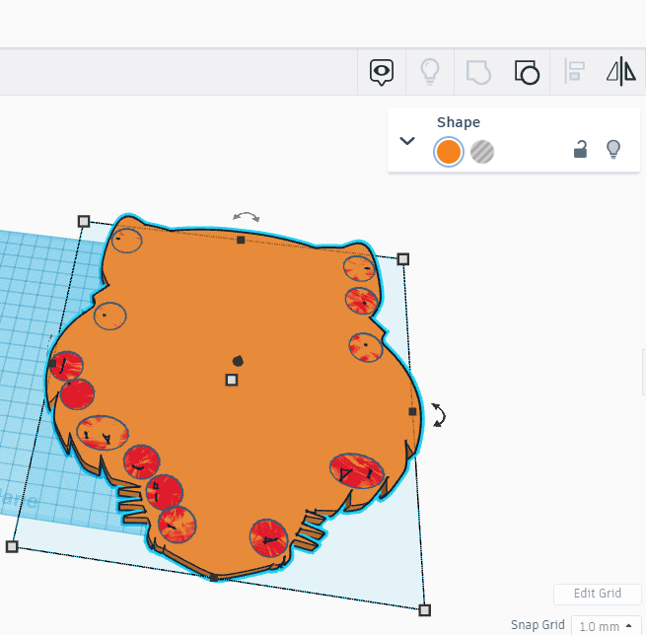Click the Show All lightbulb toolbar icon
This screenshot has width=646, height=635.
(x=430, y=72)
